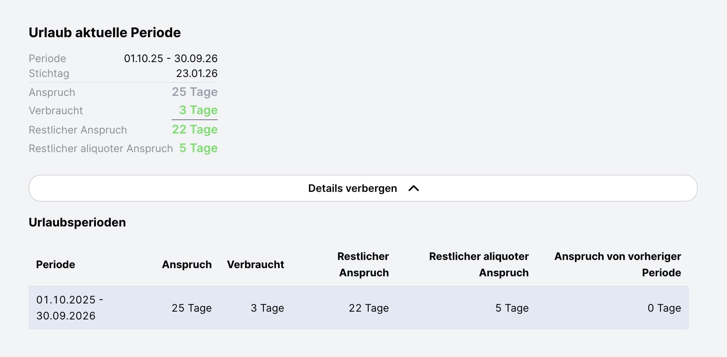Select the Verbraucht summary label
This screenshot has height=357, width=727.
pos(56,110)
